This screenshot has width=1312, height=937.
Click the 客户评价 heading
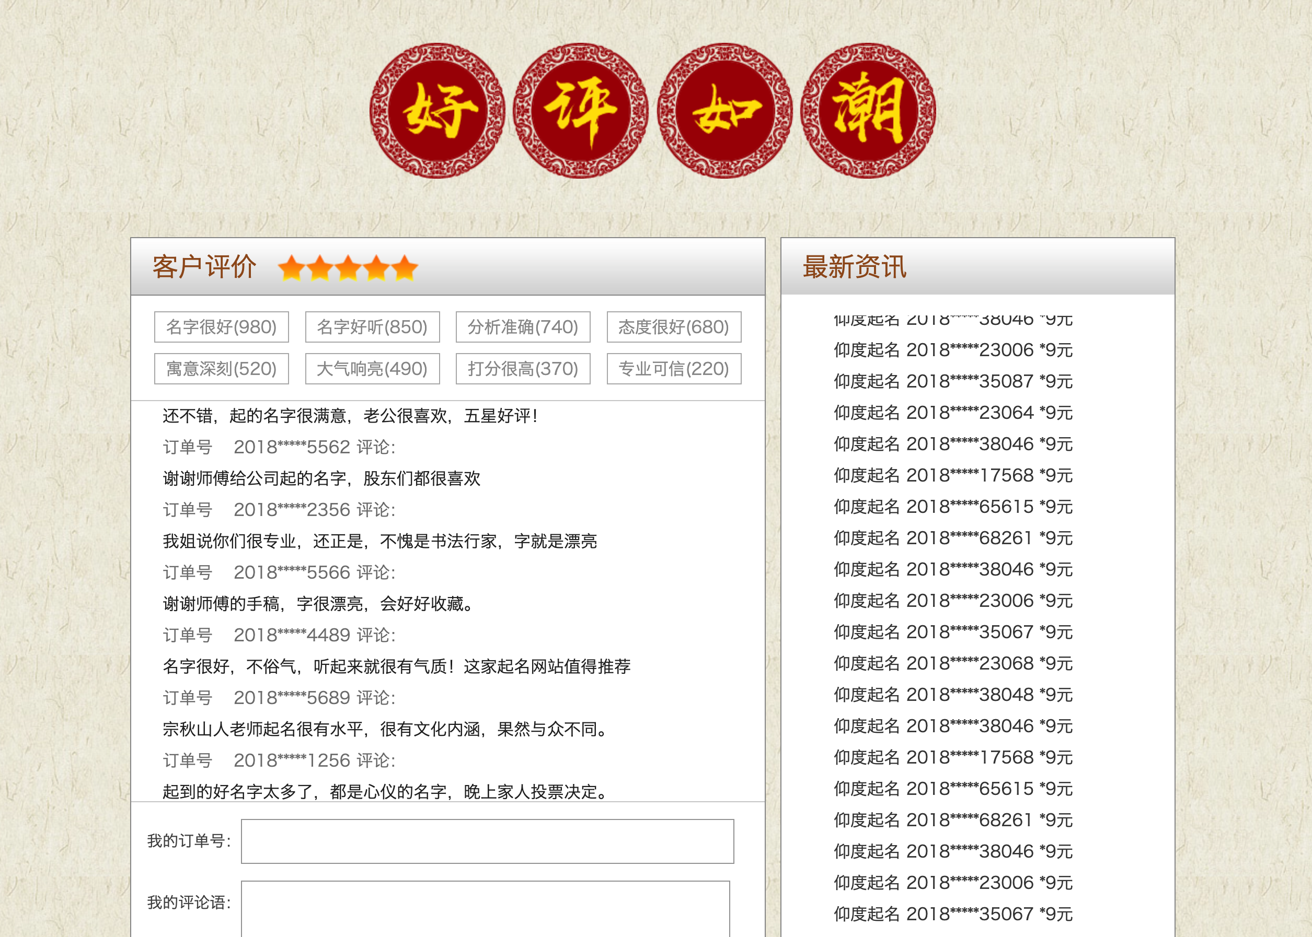coord(204,267)
